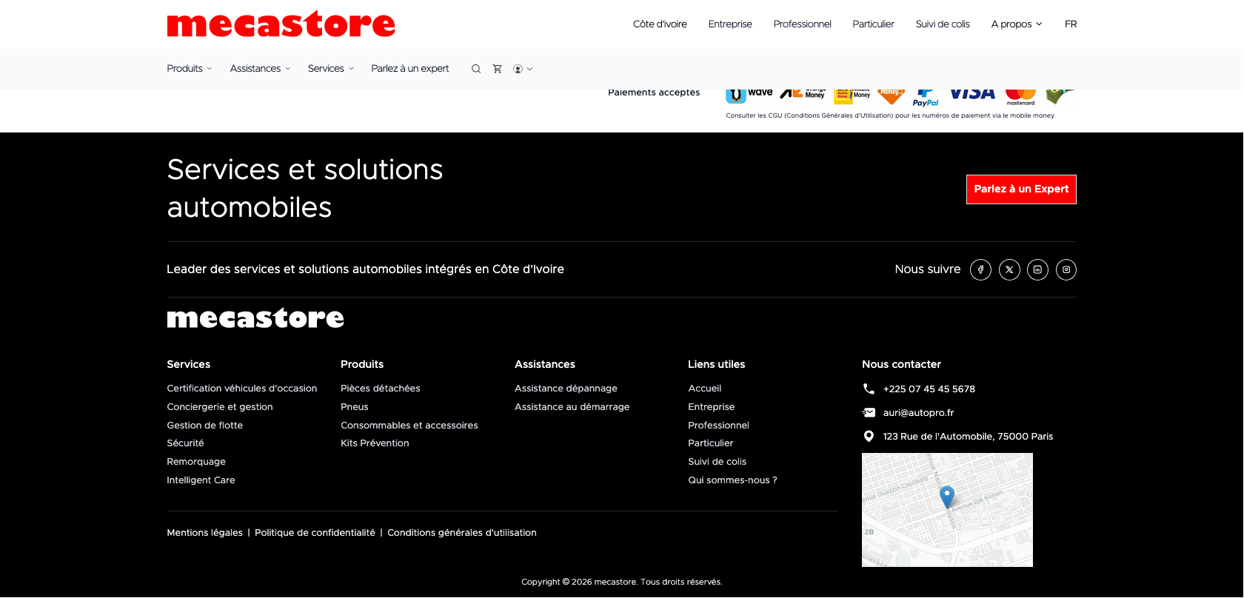Open Certification véhicules d'occasion link
The image size is (1244, 598).
click(x=242, y=389)
